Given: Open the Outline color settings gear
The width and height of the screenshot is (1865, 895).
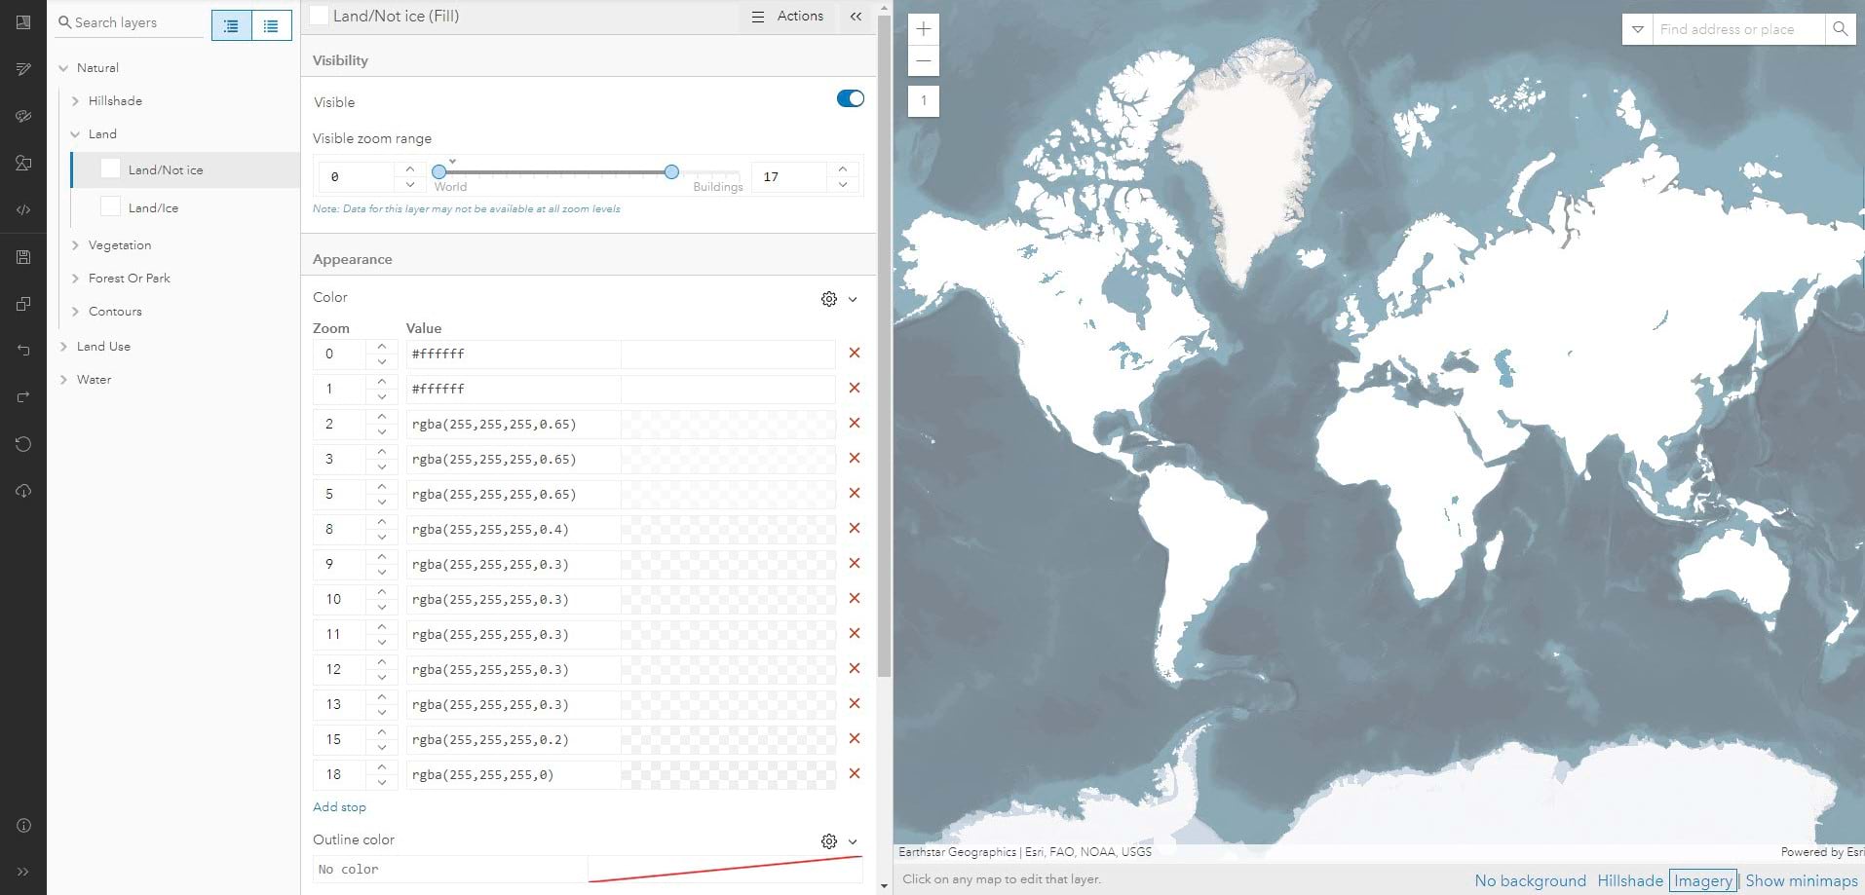Looking at the screenshot, I should (x=829, y=841).
